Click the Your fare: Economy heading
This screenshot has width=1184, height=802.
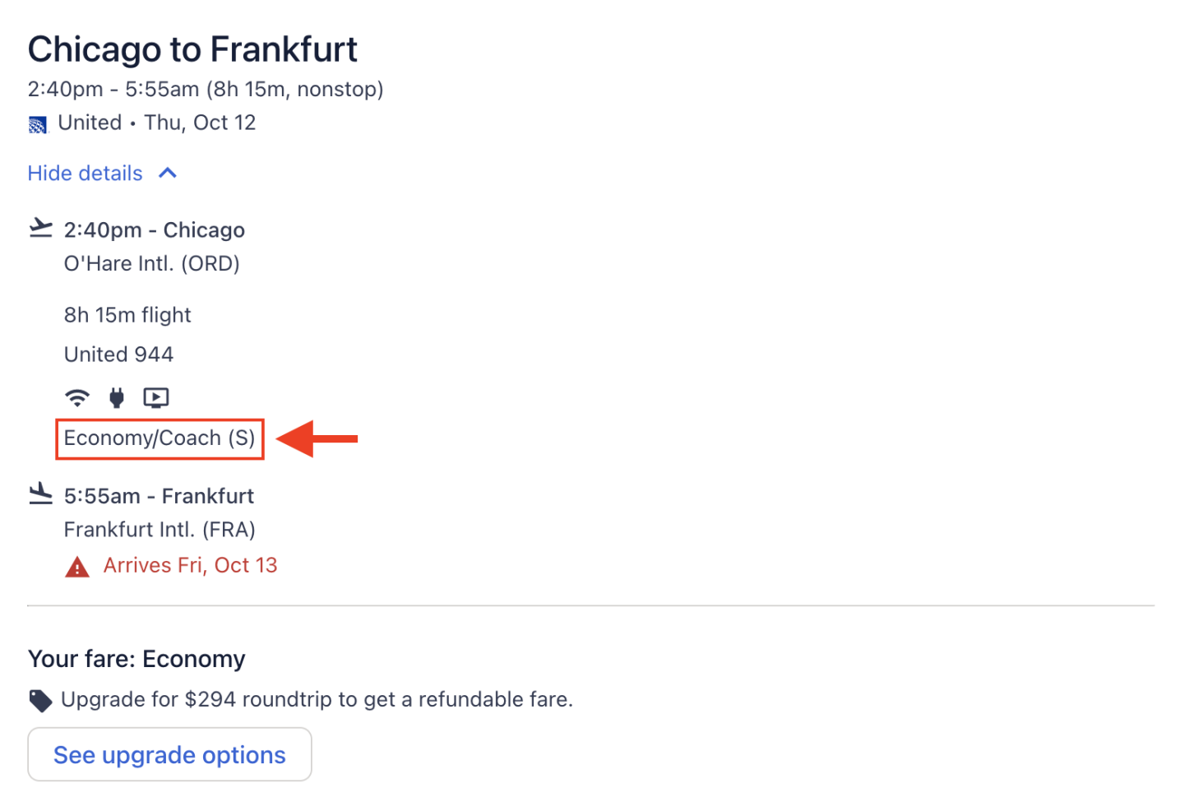click(x=136, y=659)
